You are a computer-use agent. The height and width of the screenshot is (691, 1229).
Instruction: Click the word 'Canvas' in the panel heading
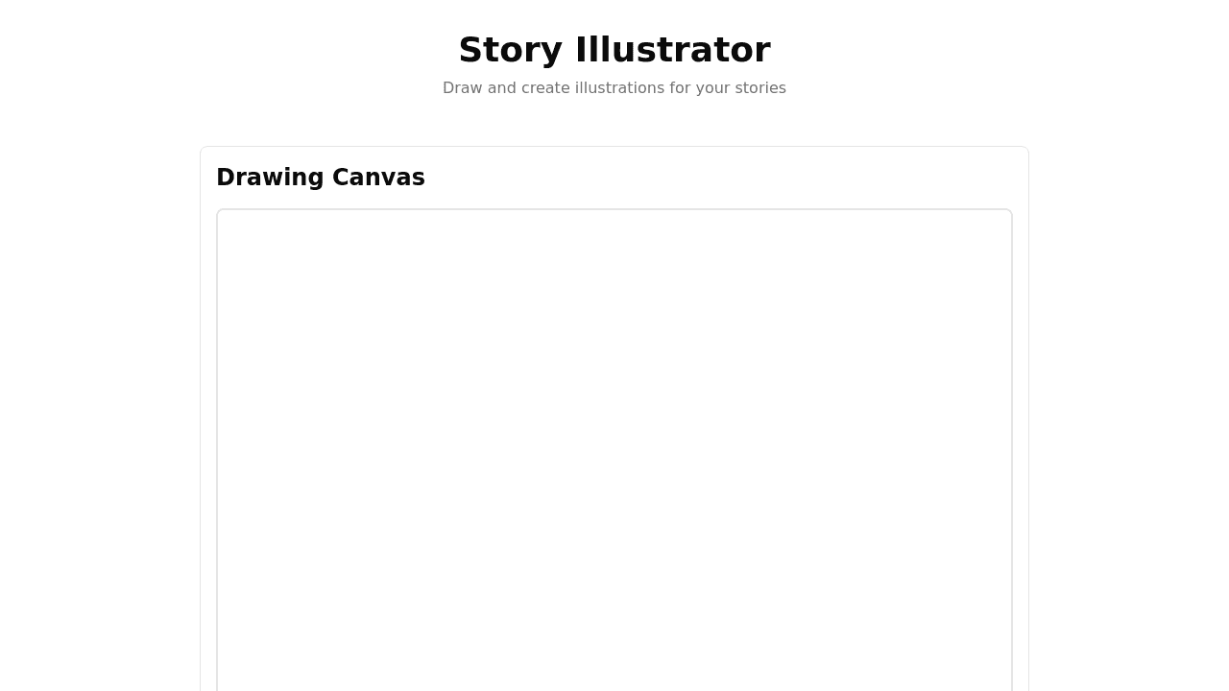pyautogui.click(x=378, y=178)
